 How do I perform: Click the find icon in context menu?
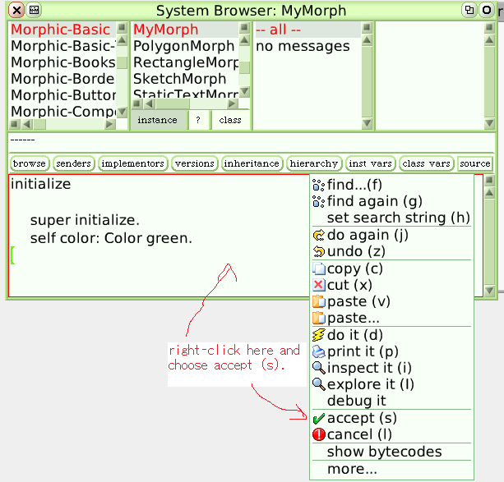click(319, 185)
